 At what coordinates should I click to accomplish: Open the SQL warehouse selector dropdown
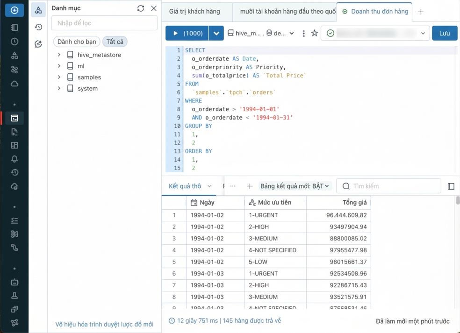point(375,33)
